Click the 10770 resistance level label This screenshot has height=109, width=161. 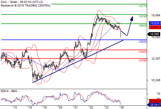click(143, 6)
